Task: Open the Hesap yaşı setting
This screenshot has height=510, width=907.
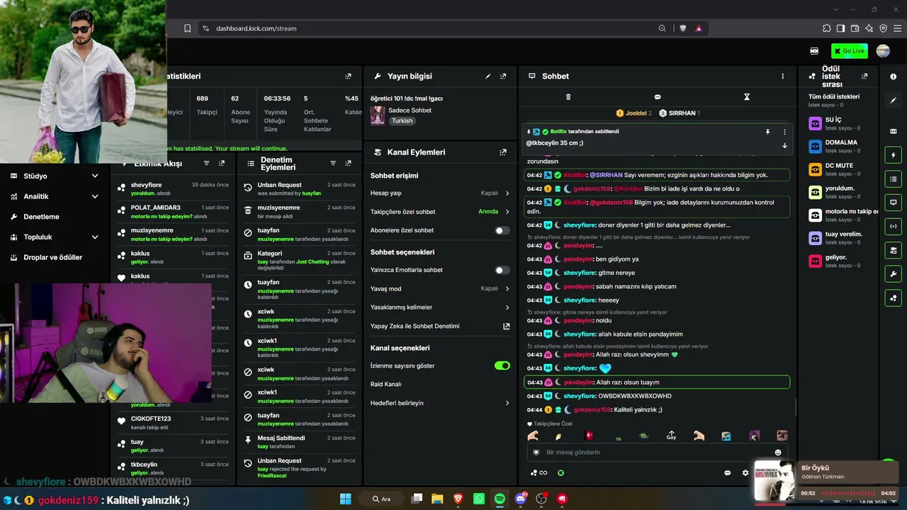Action: pos(440,193)
